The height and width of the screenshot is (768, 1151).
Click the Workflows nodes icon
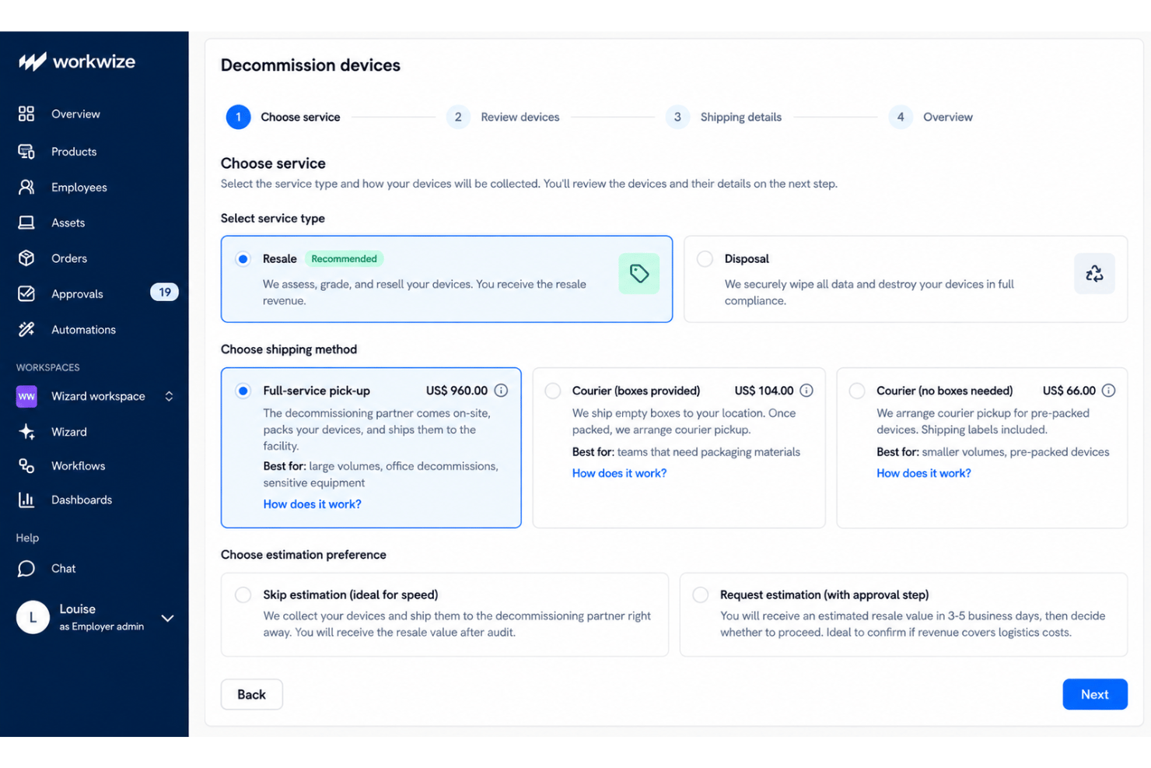tap(26, 466)
